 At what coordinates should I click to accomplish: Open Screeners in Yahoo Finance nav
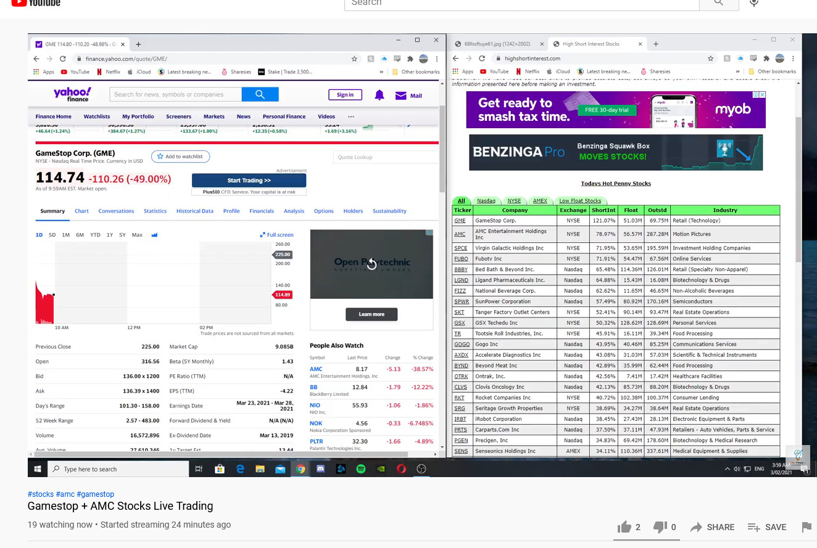point(178,117)
